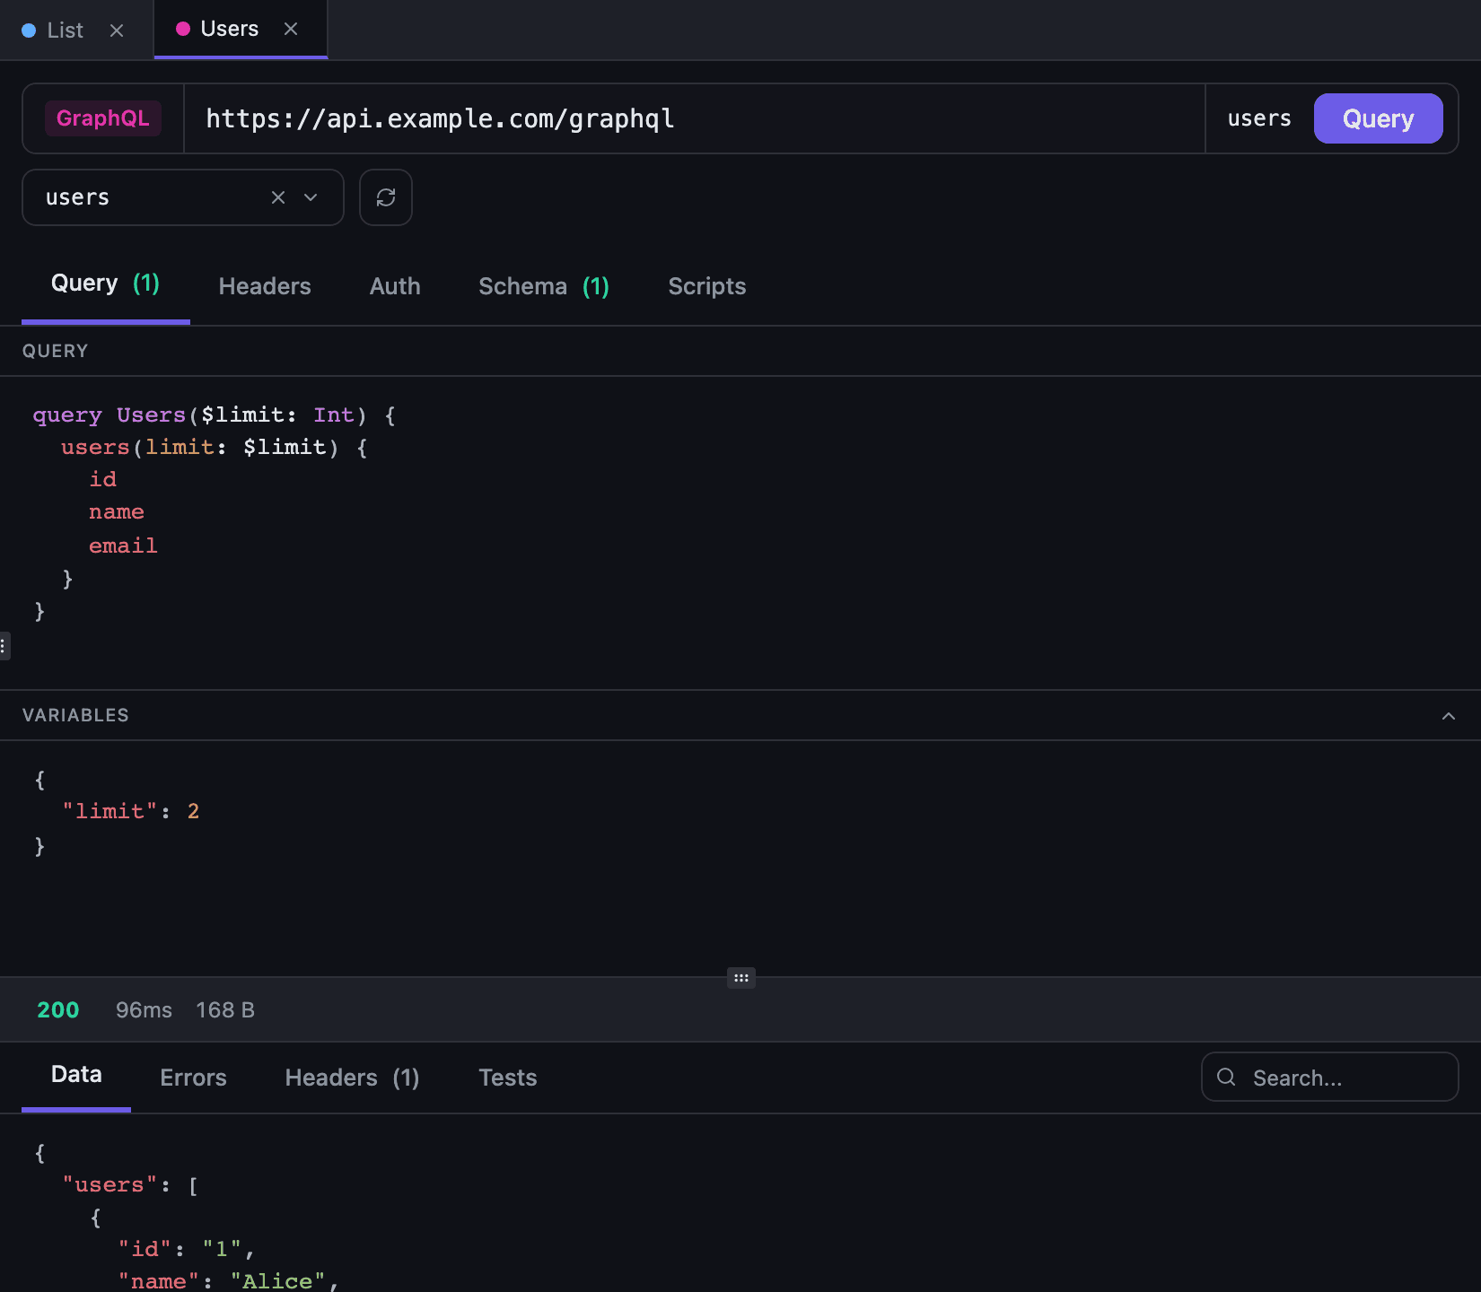Viewport: 1481px width, 1292px height.
Task: Click the 168 B response size
Action: point(225,1010)
